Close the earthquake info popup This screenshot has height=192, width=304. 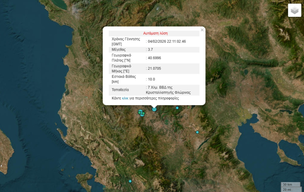click(x=202, y=30)
